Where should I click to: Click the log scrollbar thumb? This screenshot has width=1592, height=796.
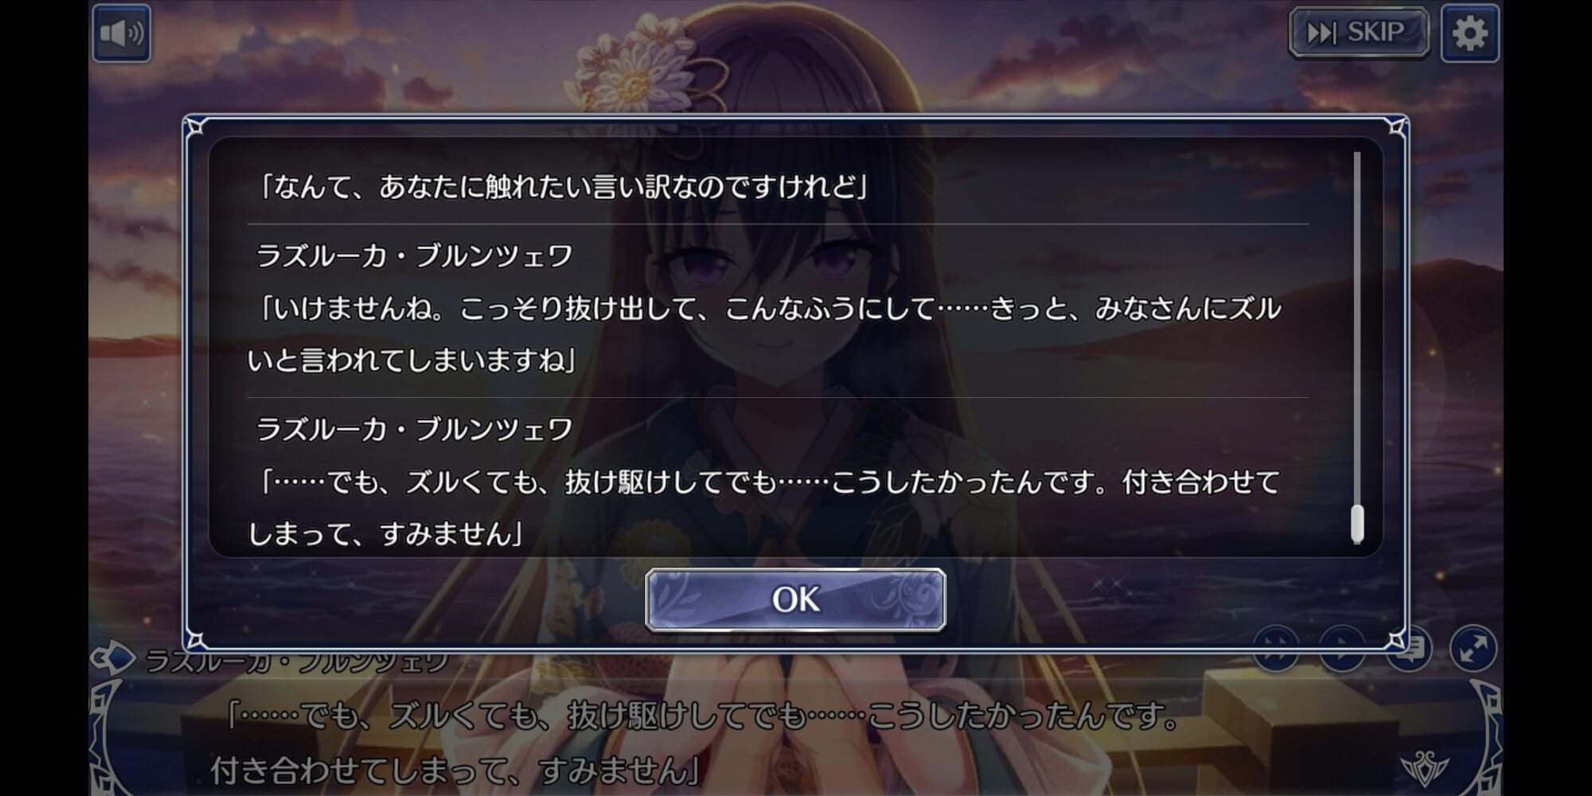tap(1358, 524)
